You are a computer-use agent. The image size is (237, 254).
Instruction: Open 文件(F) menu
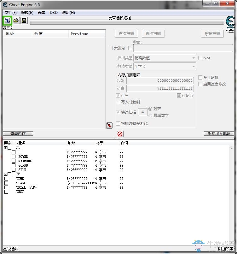(10, 13)
